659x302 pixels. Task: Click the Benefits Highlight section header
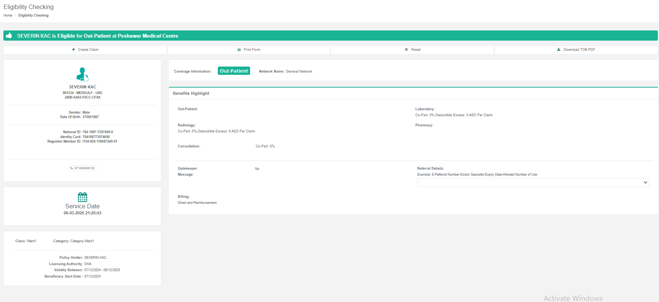pyautogui.click(x=191, y=93)
